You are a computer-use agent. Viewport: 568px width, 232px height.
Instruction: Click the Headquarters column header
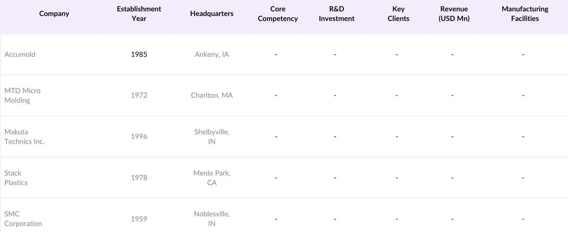(212, 14)
